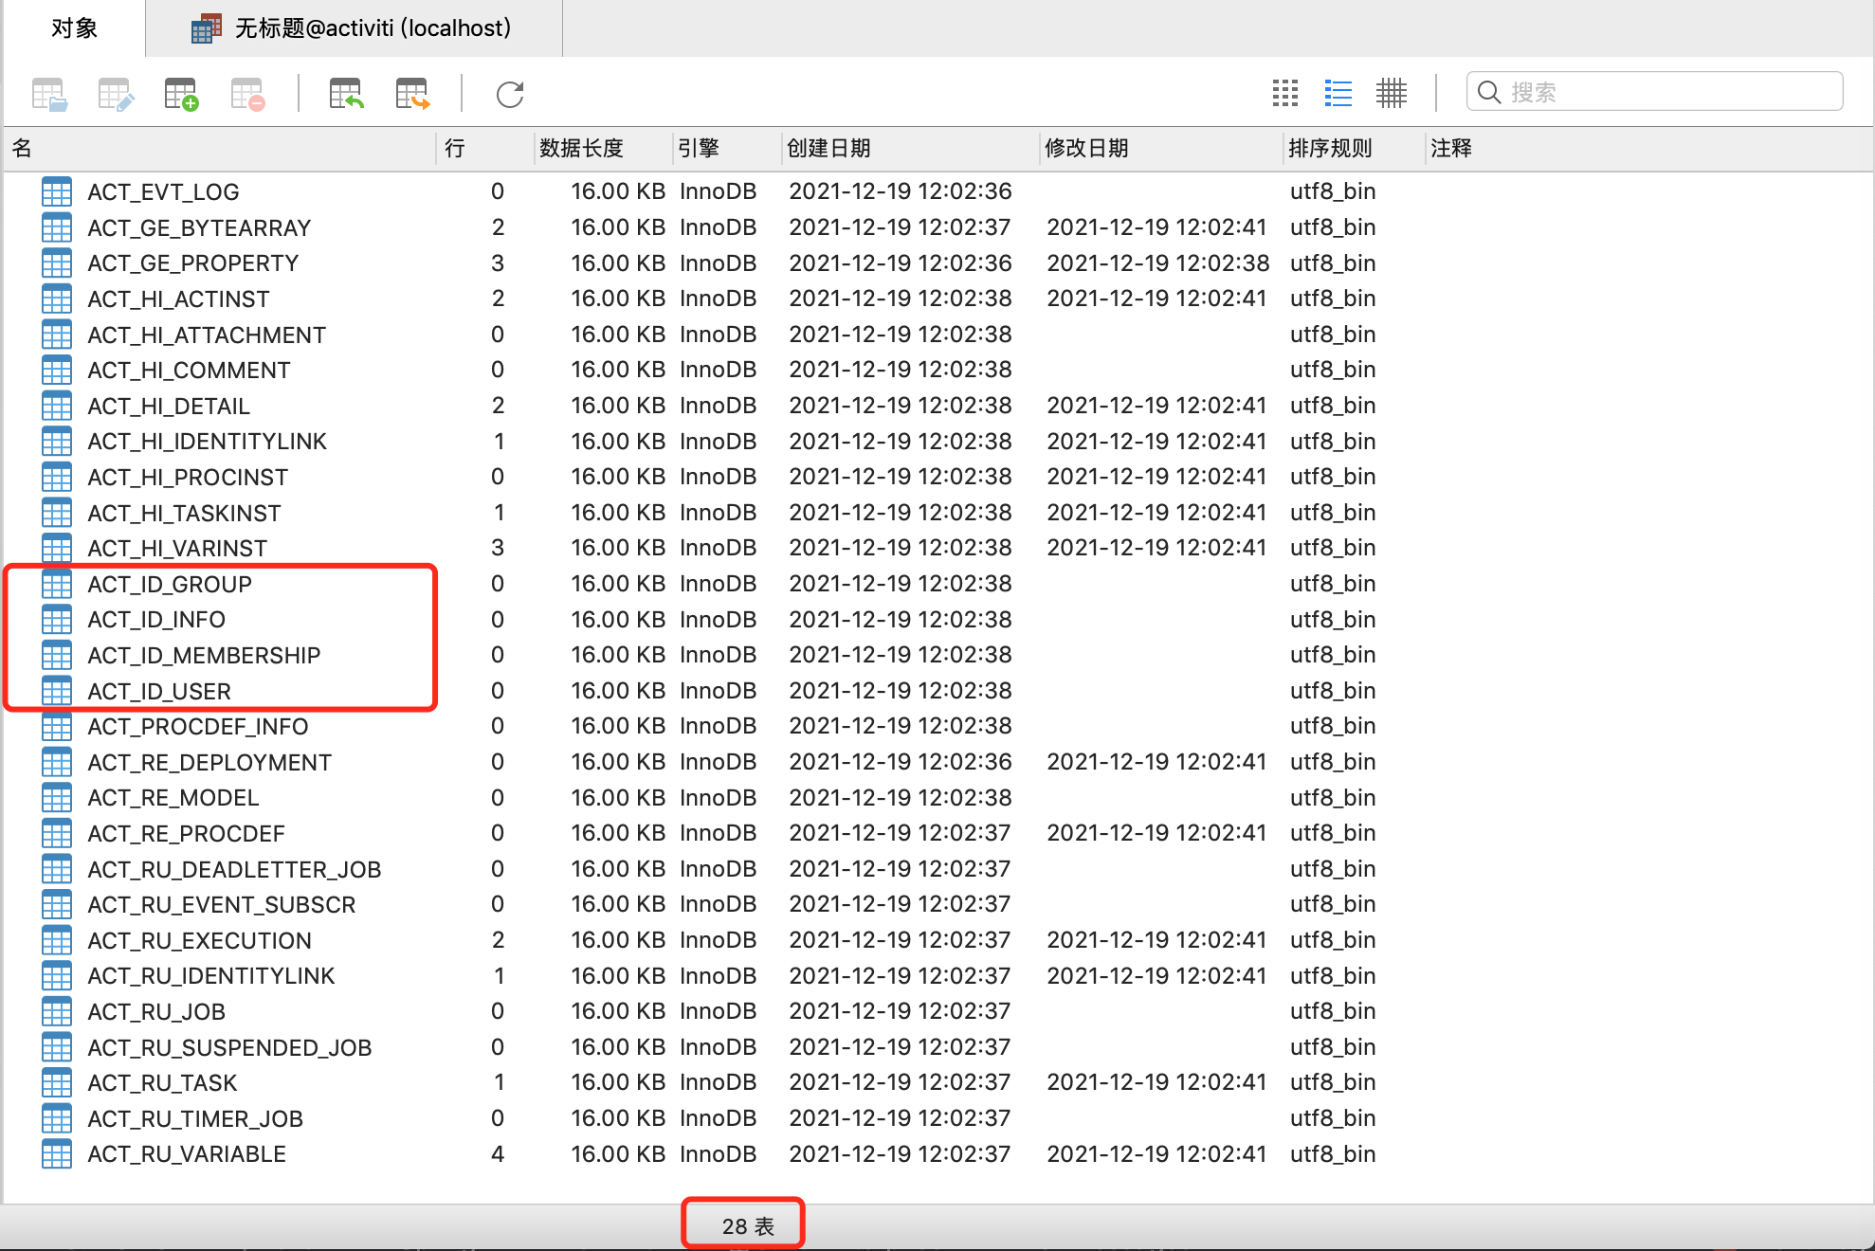Refresh the table list
Image resolution: width=1875 pixels, height=1251 pixels.
(x=510, y=94)
